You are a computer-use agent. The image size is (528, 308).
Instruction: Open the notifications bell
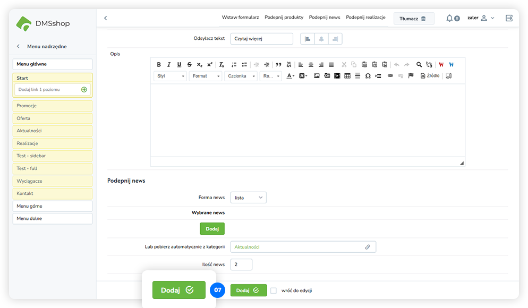click(x=450, y=18)
